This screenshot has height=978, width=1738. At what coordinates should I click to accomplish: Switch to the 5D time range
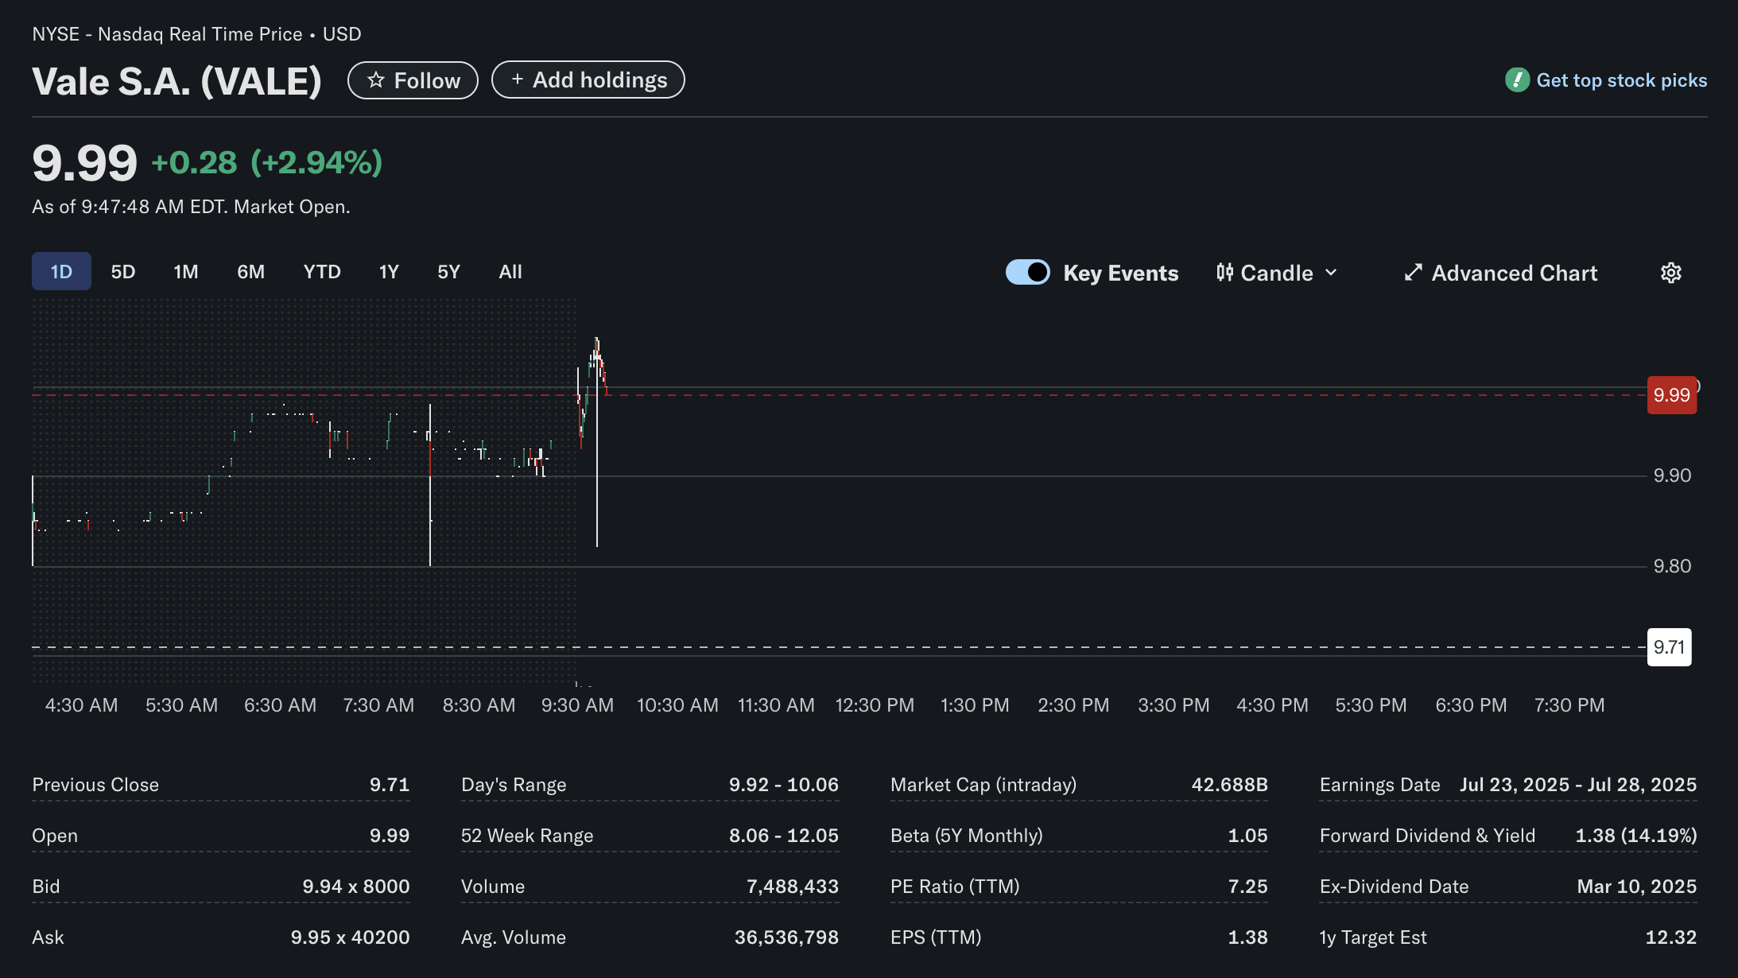coord(122,271)
